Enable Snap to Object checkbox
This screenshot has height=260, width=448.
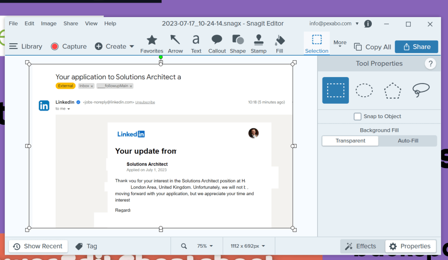(x=357, y=116)
